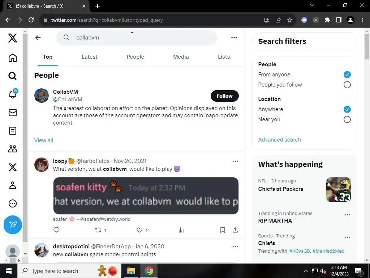Share loopy's tweet

point(235,230)
